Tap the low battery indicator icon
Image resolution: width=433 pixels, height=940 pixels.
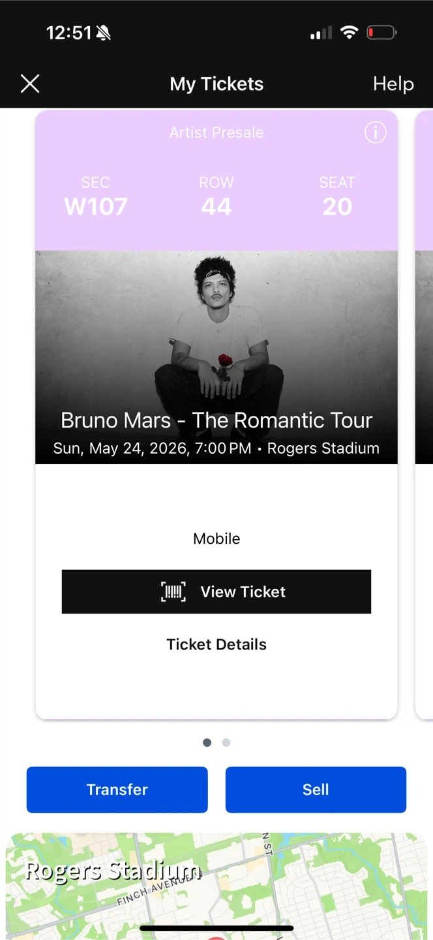(381, 32)
